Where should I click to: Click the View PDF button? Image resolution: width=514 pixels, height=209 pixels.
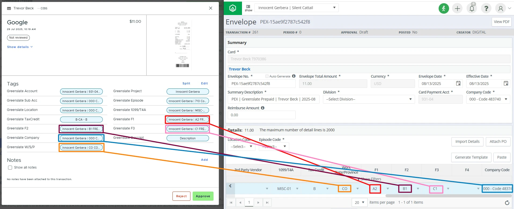pyautogui.click(x=502, y=22)
